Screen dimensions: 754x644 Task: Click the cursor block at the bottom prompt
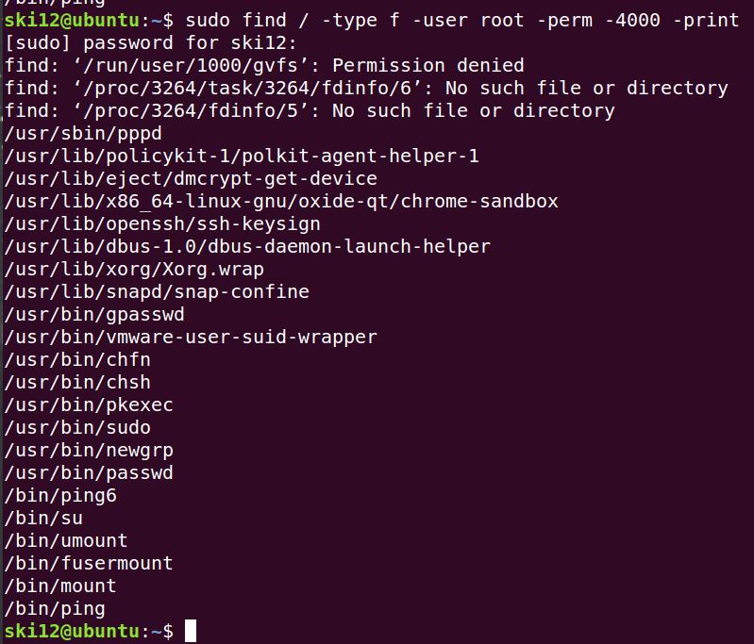point(191,631)
